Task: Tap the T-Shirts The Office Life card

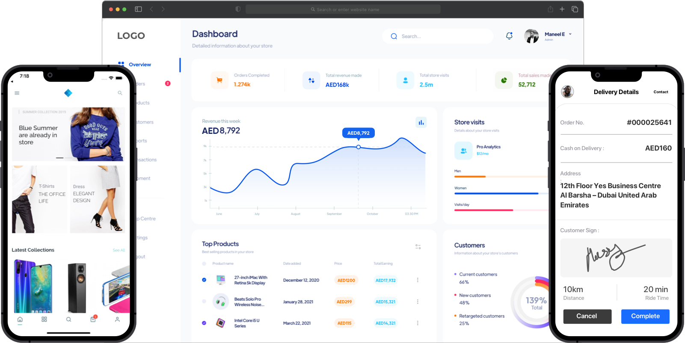Action: click(39, 199)
